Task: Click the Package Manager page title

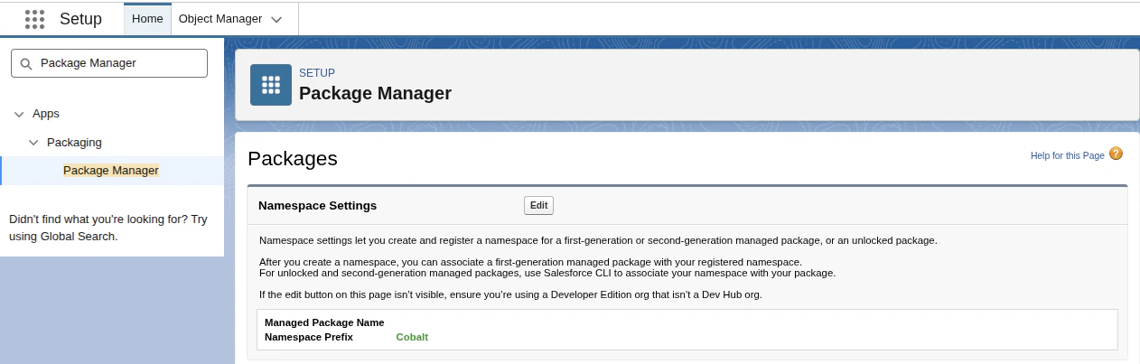Action: pos(375,93)
